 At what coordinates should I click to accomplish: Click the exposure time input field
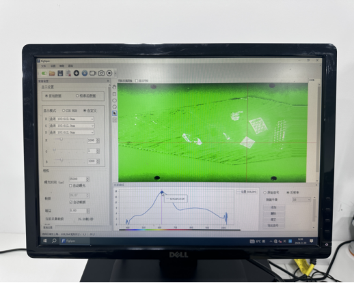click(78, 179)
